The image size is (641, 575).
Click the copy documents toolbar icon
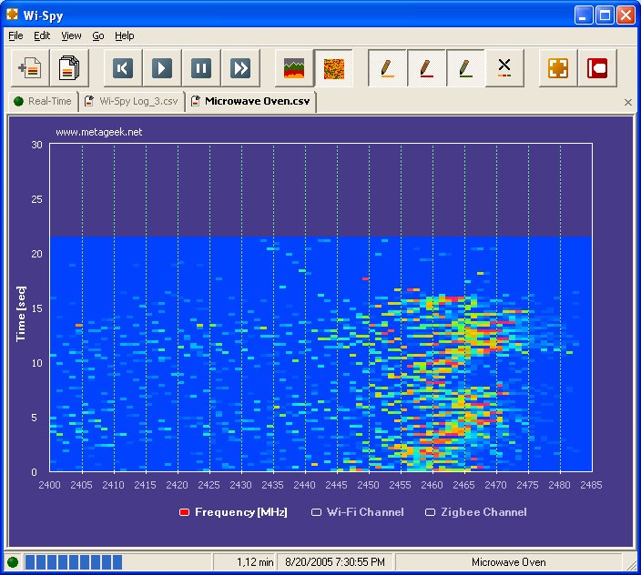(x=69, y=68)
